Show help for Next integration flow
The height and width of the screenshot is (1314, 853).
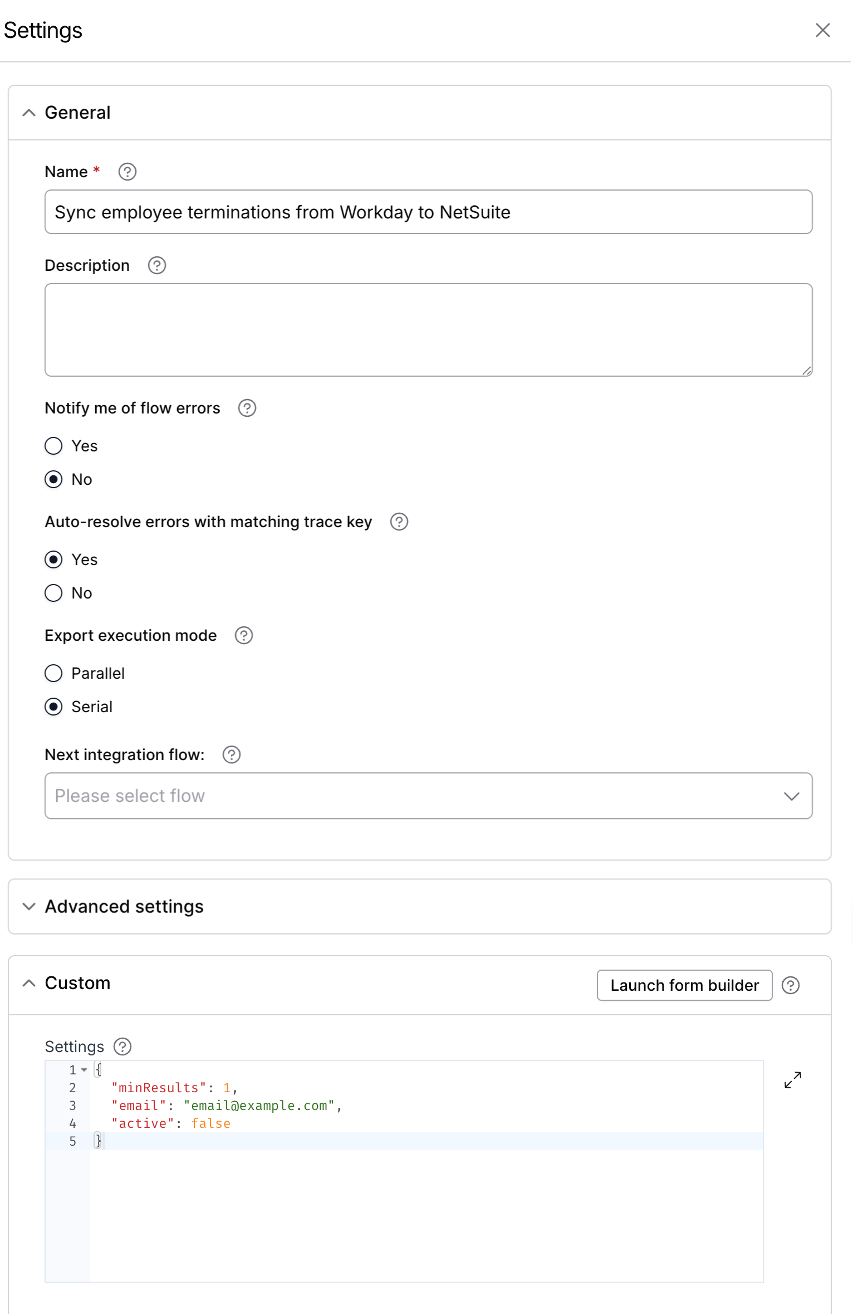pos(232,755)
